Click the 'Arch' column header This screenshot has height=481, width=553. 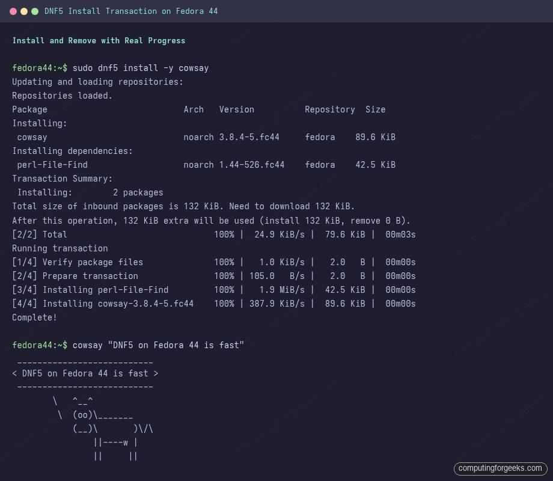tap(194, 109)
